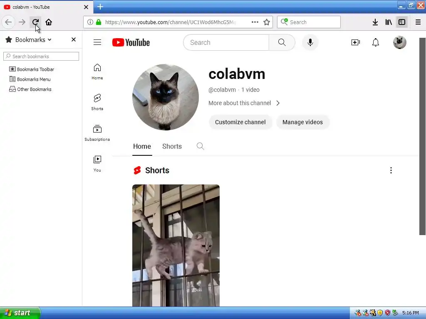Switch to the channel Shorts tab
The height and width of the screenshot is (319, 426).
172,147
